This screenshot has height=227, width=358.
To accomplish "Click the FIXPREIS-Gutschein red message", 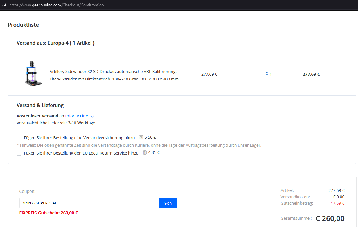I will click(48, 213).
